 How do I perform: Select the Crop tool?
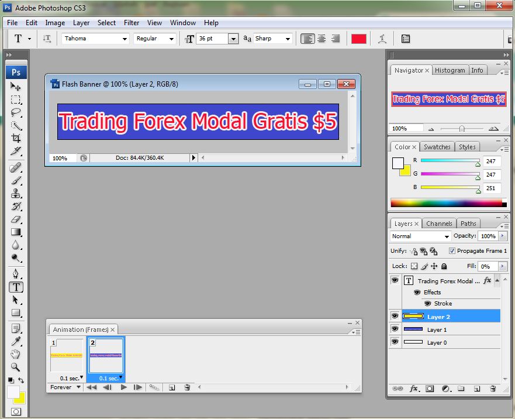tap(15, 138)
